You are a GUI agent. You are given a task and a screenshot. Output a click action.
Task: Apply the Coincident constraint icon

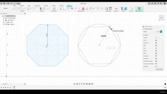64,9
